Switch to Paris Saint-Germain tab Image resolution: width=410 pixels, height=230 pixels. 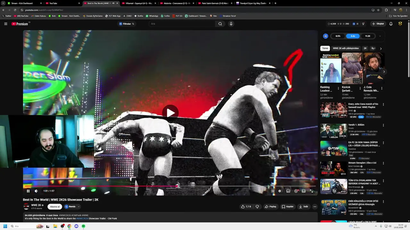click(215, 3)
